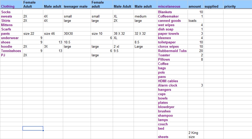The image size is (252, 139).
Task: Select the miscelaneous header cell
Action: pyautogui.click(x=169, y=7)
